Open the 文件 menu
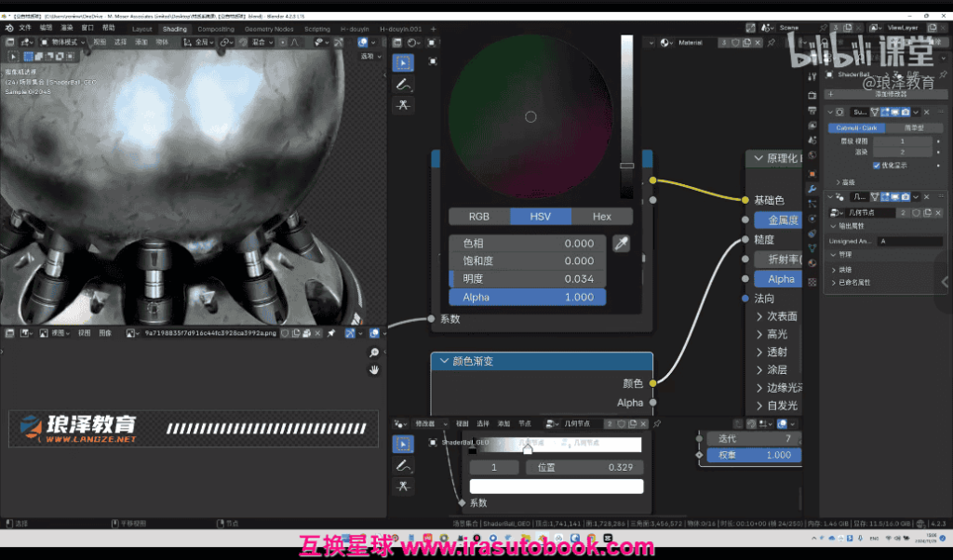 (25, 29)
